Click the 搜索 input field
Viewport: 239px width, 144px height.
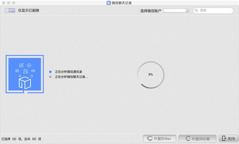[213, 10]
